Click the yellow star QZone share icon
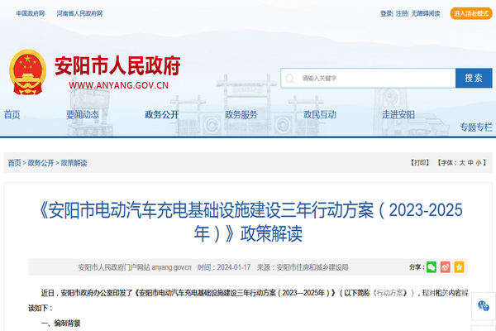The image size is (496, 331). click(x=459, y=267)
